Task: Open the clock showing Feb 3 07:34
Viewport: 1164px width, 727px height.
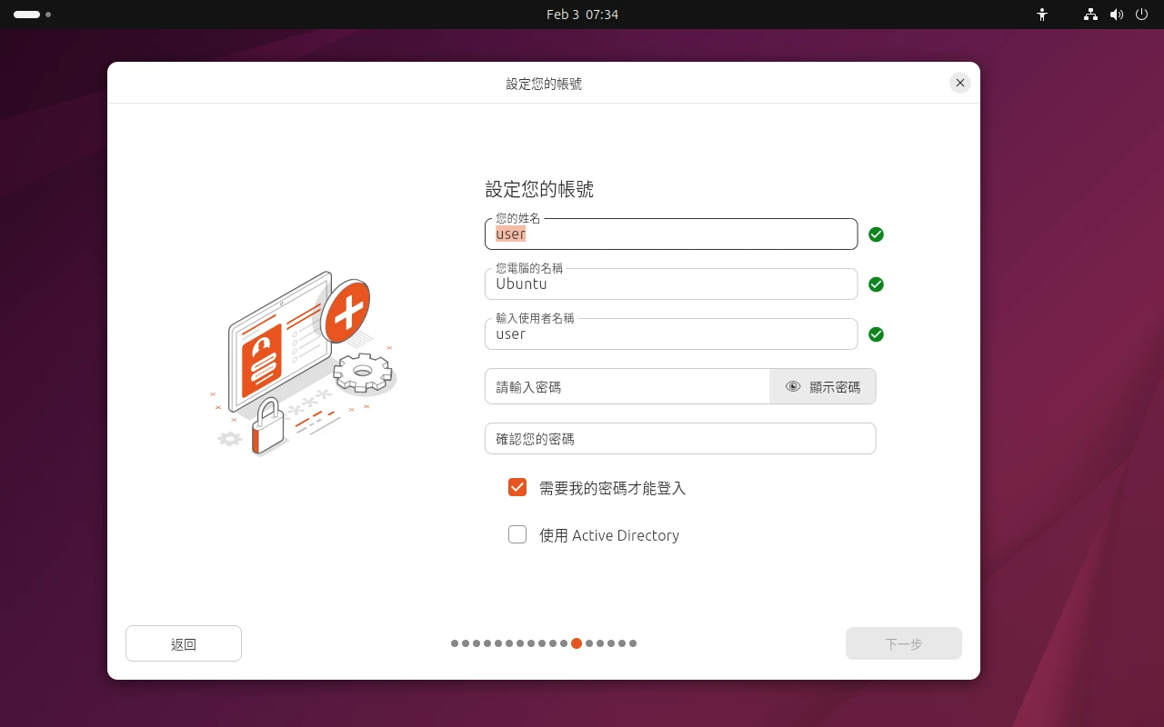Action: (x=582, y=15)
